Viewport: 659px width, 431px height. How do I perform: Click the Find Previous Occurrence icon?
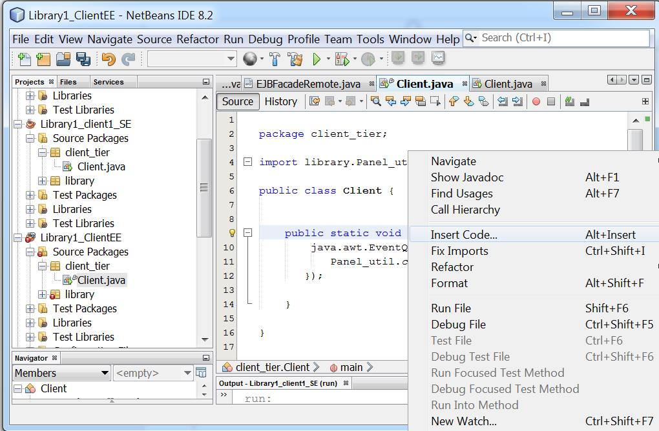(391, 101)
